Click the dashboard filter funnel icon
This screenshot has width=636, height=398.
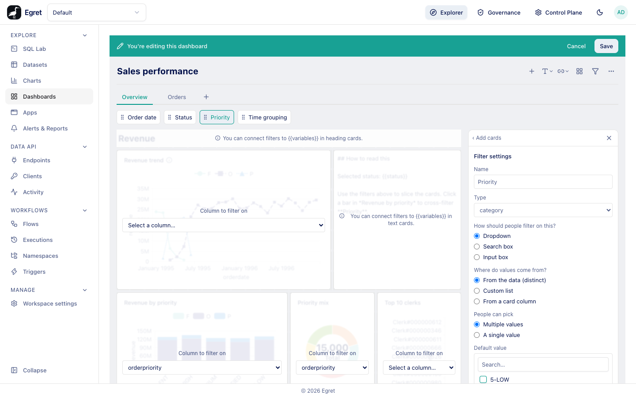click(595, 71)
